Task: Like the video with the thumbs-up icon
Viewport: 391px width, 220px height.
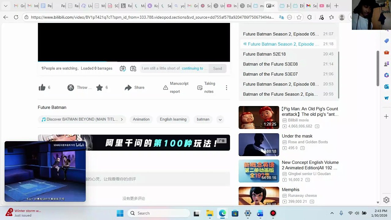Action: tap(42, 88)
